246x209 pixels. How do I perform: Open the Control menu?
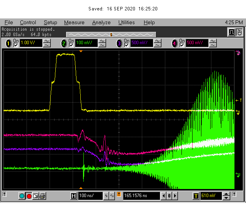(x=28, y=23)
